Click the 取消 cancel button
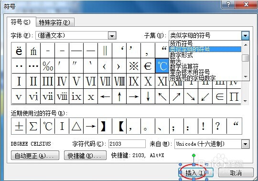This screenshot has height=181, width=258. 236,172
